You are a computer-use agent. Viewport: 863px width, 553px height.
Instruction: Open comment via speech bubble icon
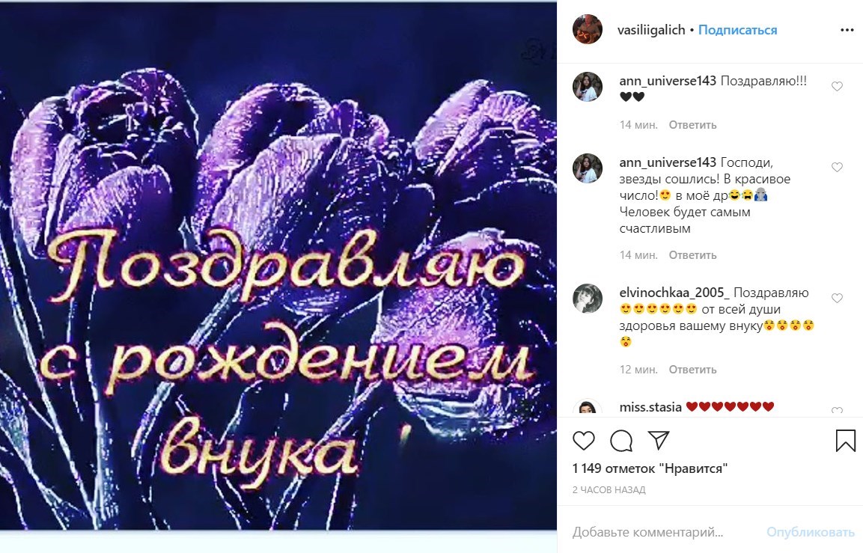click(621, 441)
